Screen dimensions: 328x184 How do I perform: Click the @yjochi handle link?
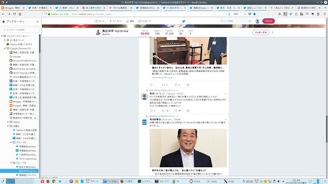click(106, 34)
